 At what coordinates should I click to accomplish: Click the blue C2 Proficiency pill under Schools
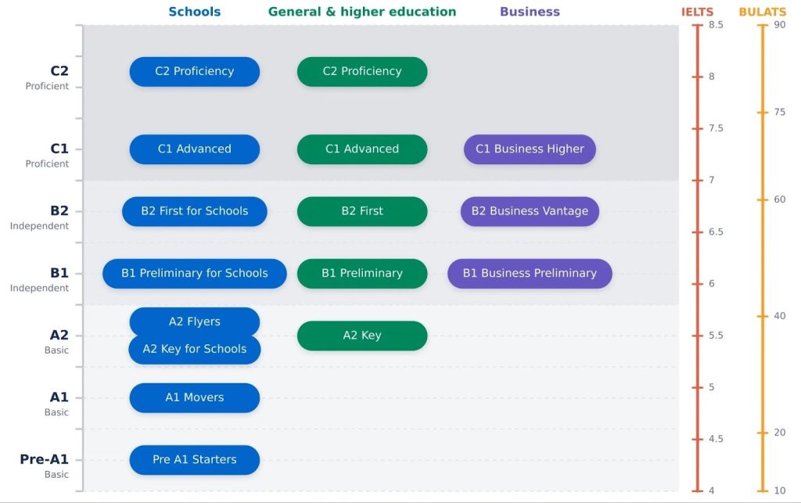(194, 71)
